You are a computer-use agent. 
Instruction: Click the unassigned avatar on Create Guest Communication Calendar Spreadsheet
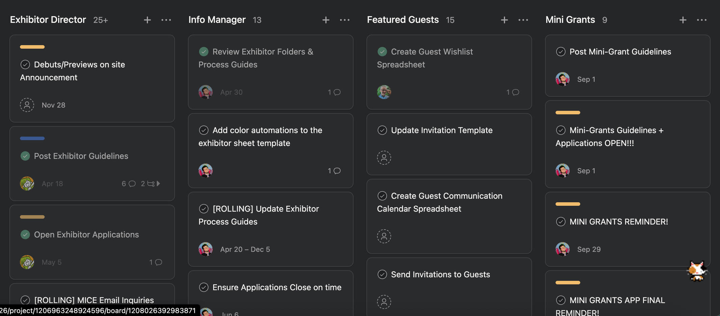384,236
